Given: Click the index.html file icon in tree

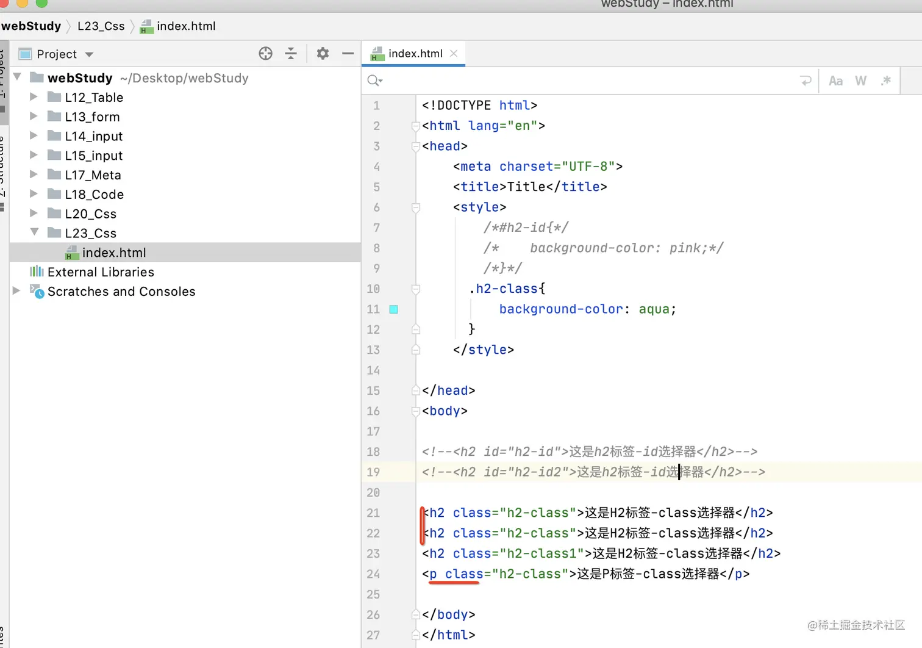Looking at the screenshot, I should pos(72,253).
